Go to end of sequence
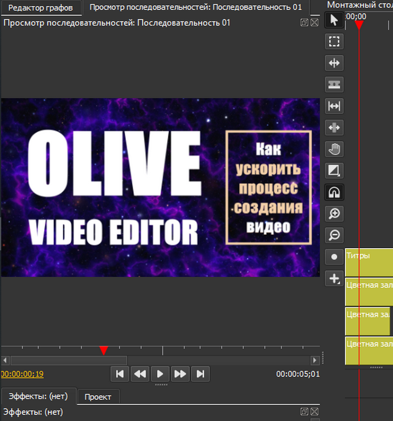This screenshot has width=393, height=421. (201, 374)
